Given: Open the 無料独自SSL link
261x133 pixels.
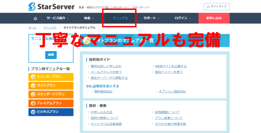Looking at the screenshot, I should click(x=103, y=92).
